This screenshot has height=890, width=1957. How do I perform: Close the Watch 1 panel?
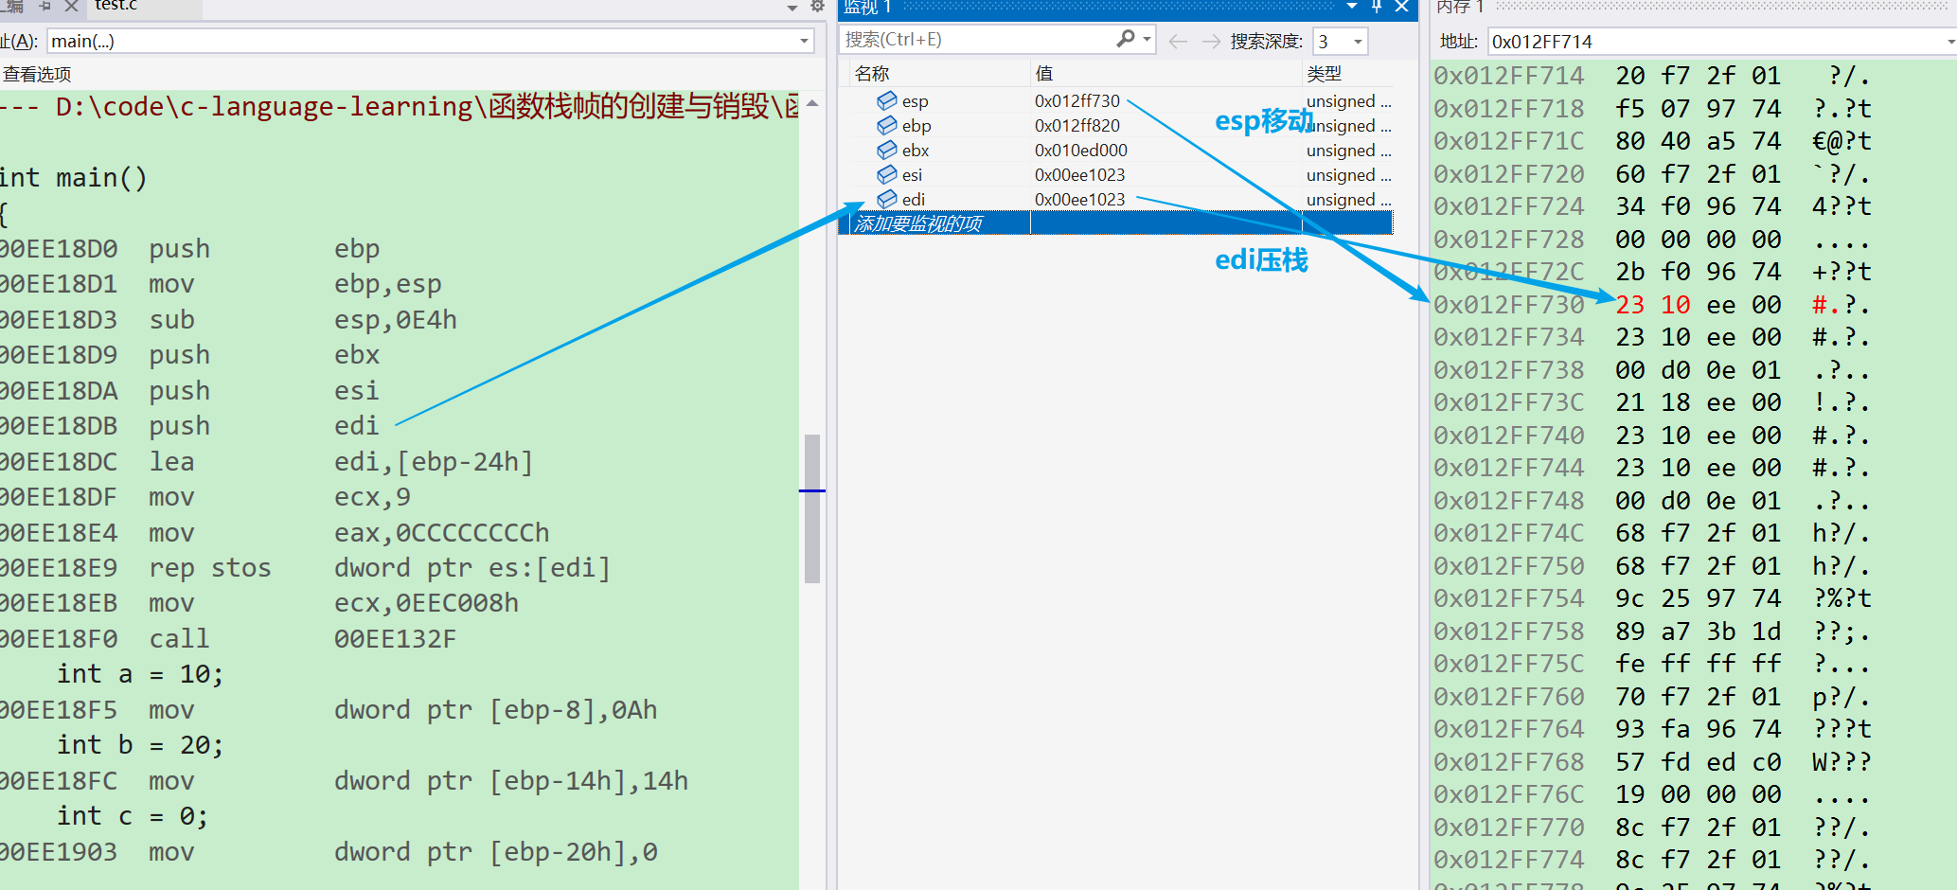click(x=1402, y=7)
